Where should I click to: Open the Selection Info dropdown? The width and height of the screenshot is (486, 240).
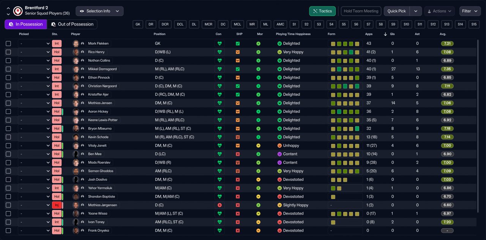[x=99, y=11]
